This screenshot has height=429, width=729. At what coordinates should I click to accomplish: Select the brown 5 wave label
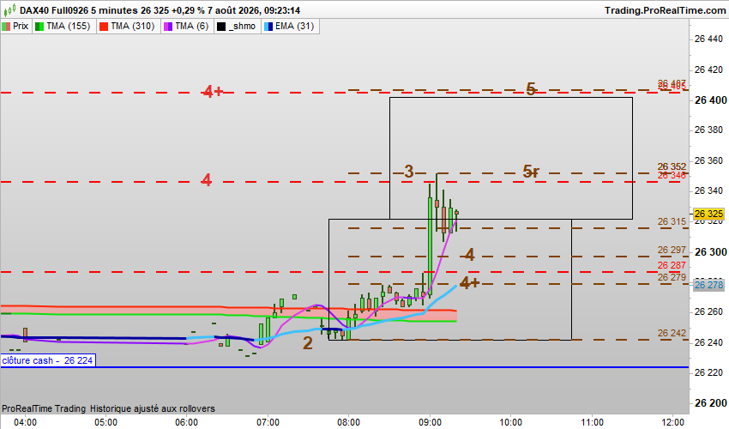pyautogui.click(x=531, y=88)
